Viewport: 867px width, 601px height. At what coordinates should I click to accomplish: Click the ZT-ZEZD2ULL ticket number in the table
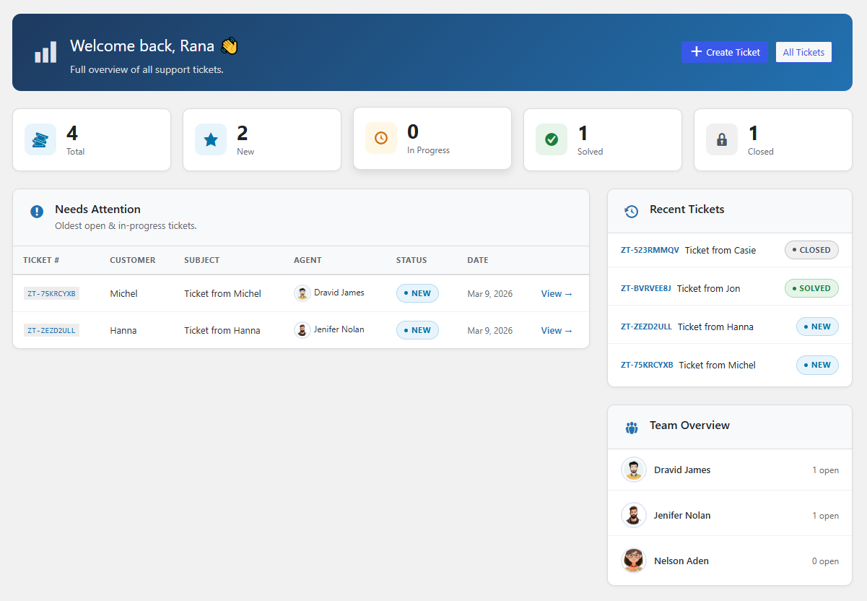pos(51,330)
